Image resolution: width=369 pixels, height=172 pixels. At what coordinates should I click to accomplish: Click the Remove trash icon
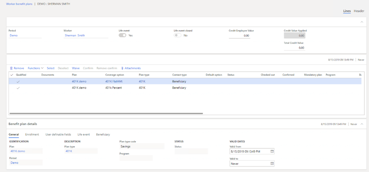11,68
